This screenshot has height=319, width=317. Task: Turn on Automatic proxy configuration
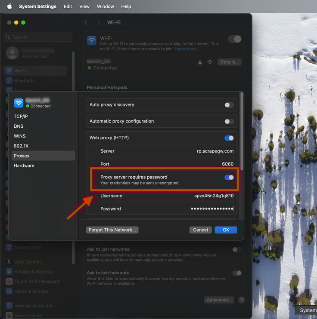tap(229, 121)
